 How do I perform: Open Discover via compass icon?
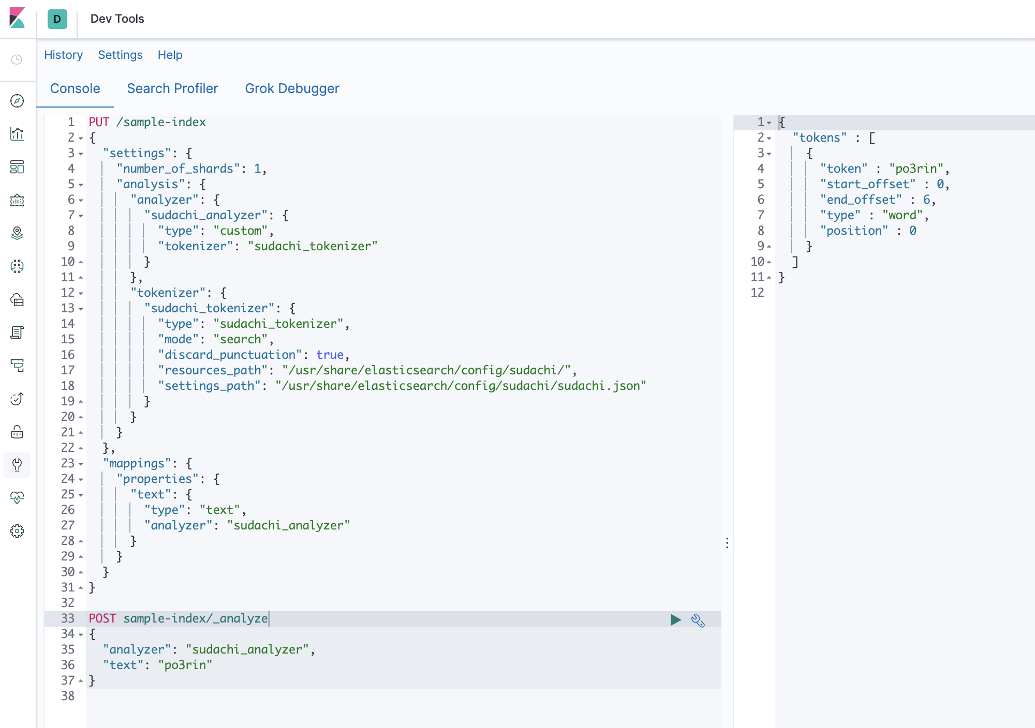click(x=17, y=101)
